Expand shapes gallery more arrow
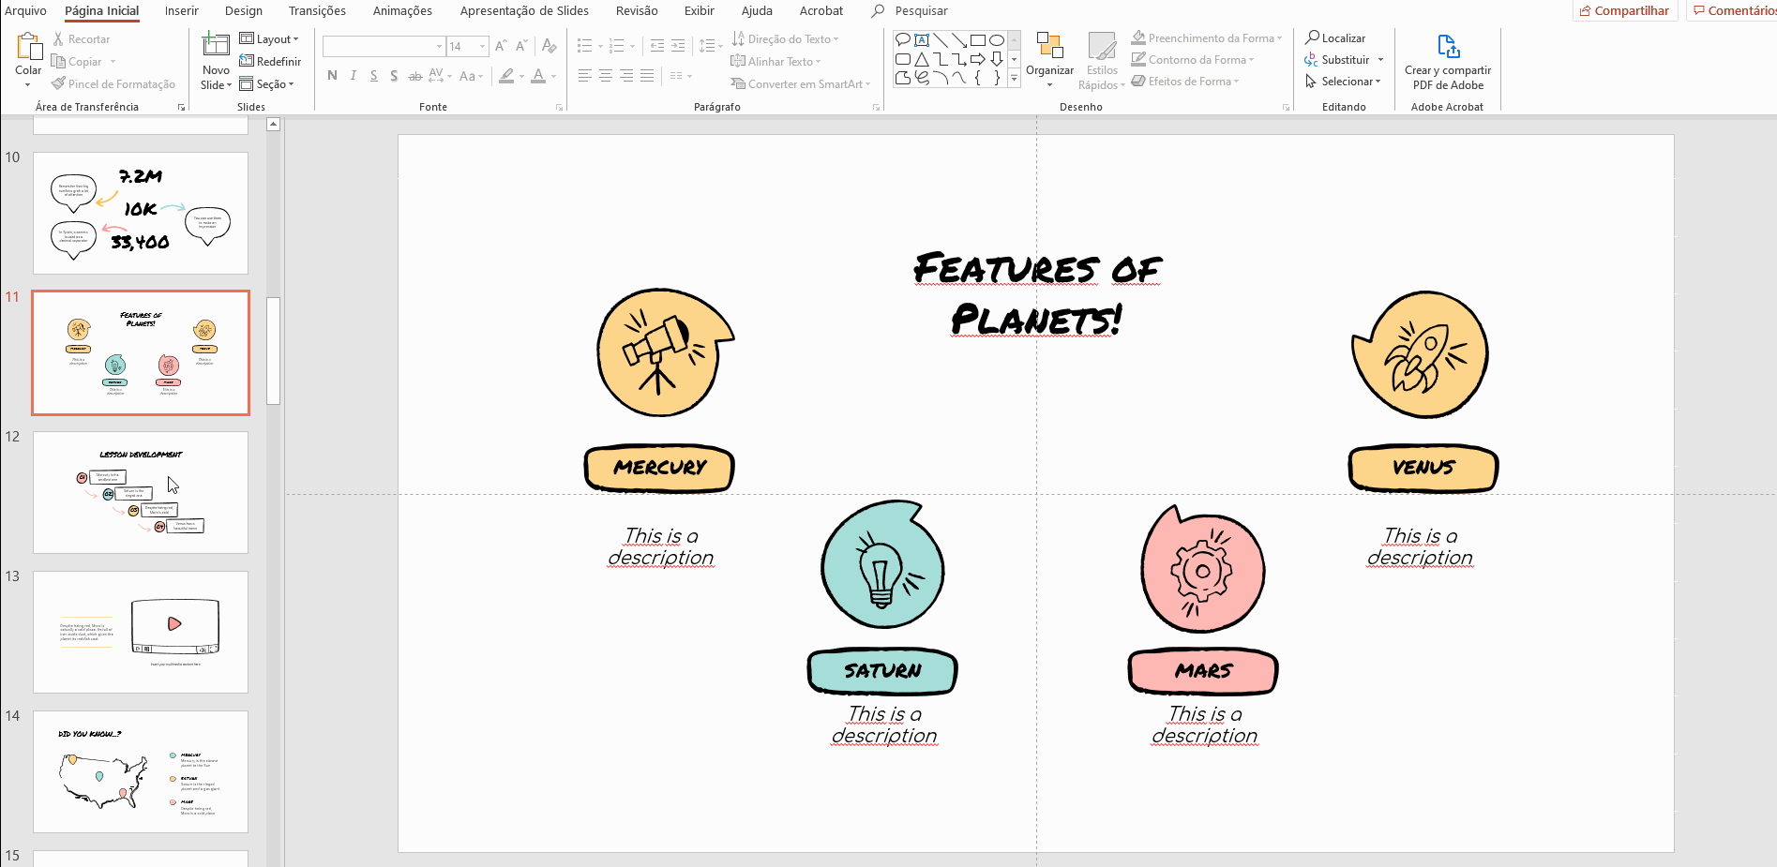Screen dimensions: 1777x867 tap(1014, 79)
